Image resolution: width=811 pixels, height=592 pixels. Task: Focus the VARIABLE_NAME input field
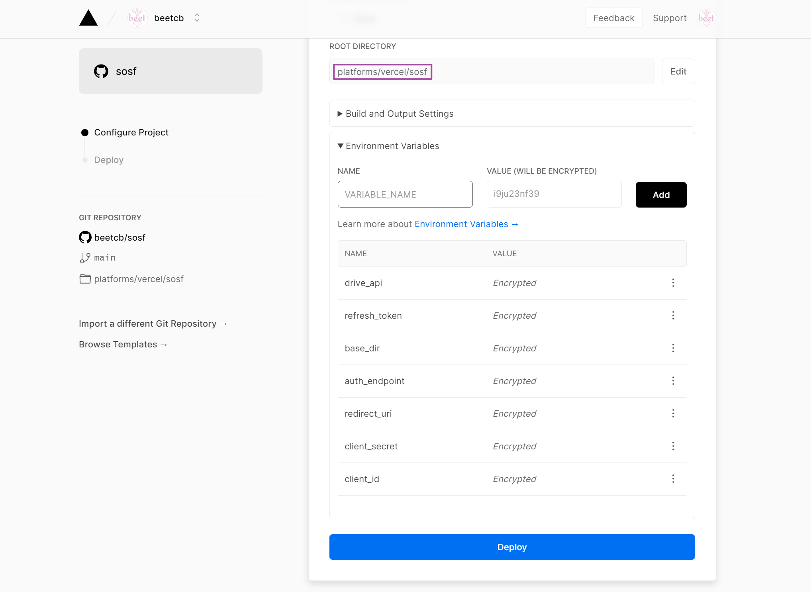click(x=405, y=194)
